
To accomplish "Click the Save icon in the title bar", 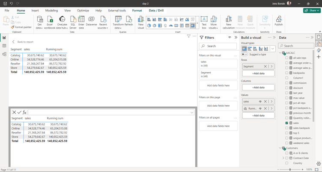I will coord(5,4).
